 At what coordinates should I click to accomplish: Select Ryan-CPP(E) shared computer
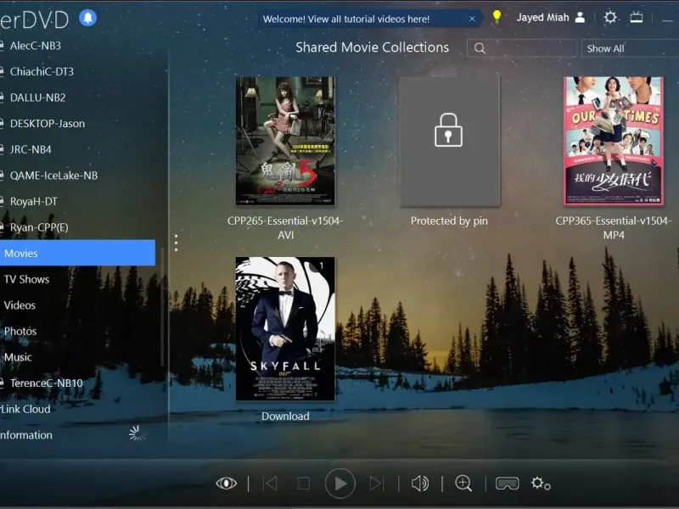39,227
